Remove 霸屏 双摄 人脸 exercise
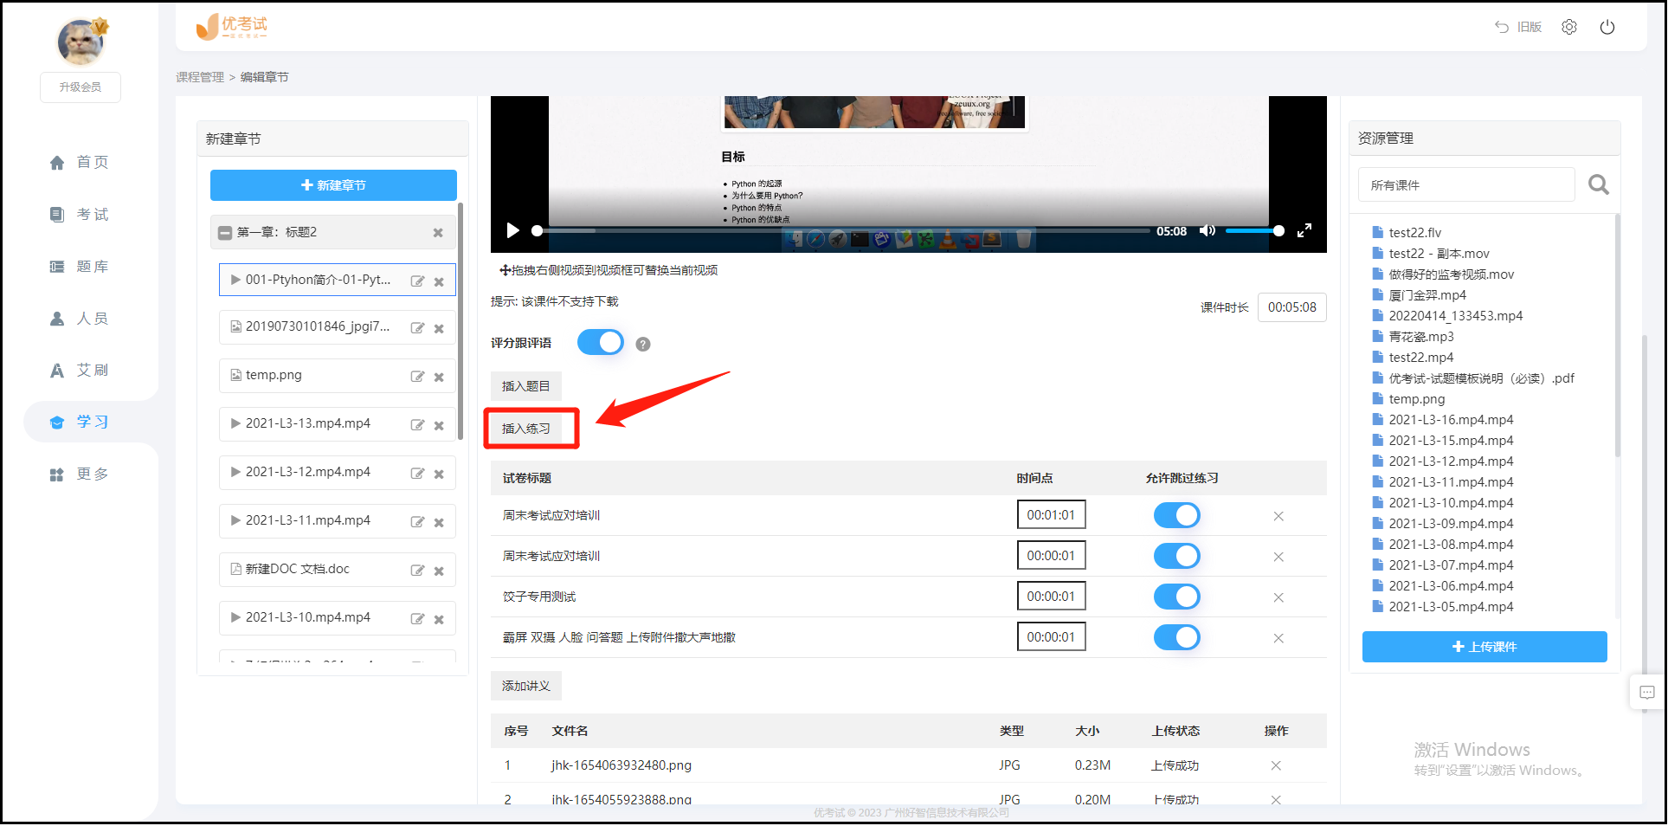 (x=1278, y=638)
